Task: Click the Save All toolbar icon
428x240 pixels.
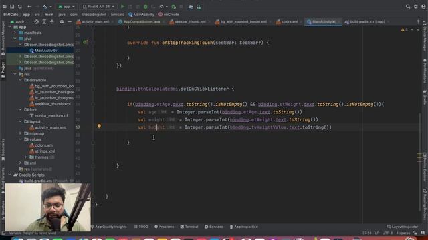Action: (x=12, y=7)
